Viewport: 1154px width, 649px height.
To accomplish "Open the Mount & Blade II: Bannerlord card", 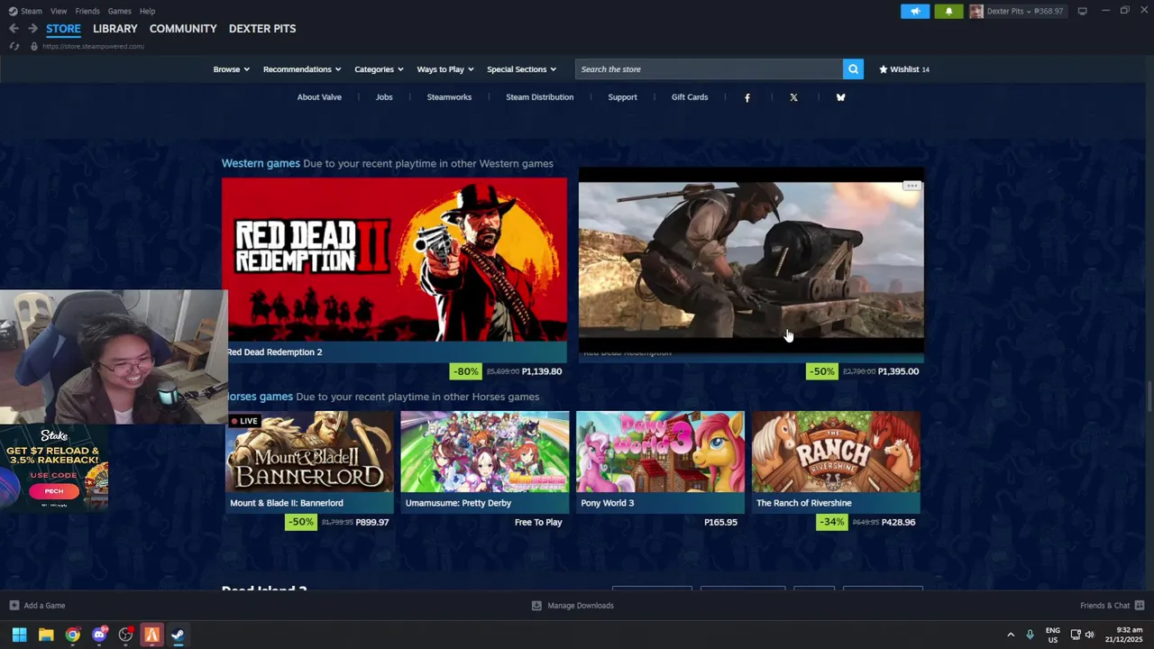I will 309,462.
